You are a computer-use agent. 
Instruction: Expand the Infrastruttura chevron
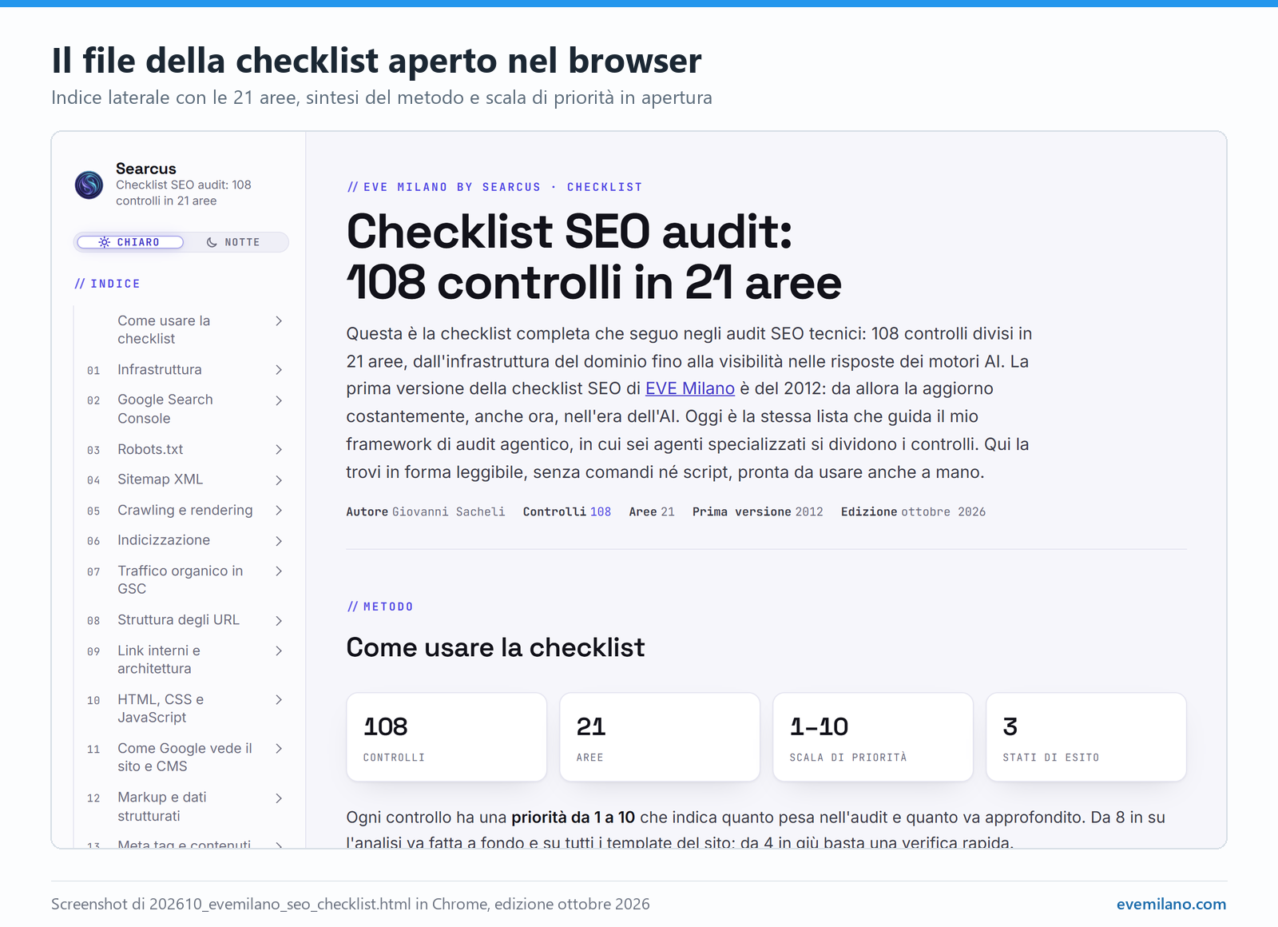point(279,370)
